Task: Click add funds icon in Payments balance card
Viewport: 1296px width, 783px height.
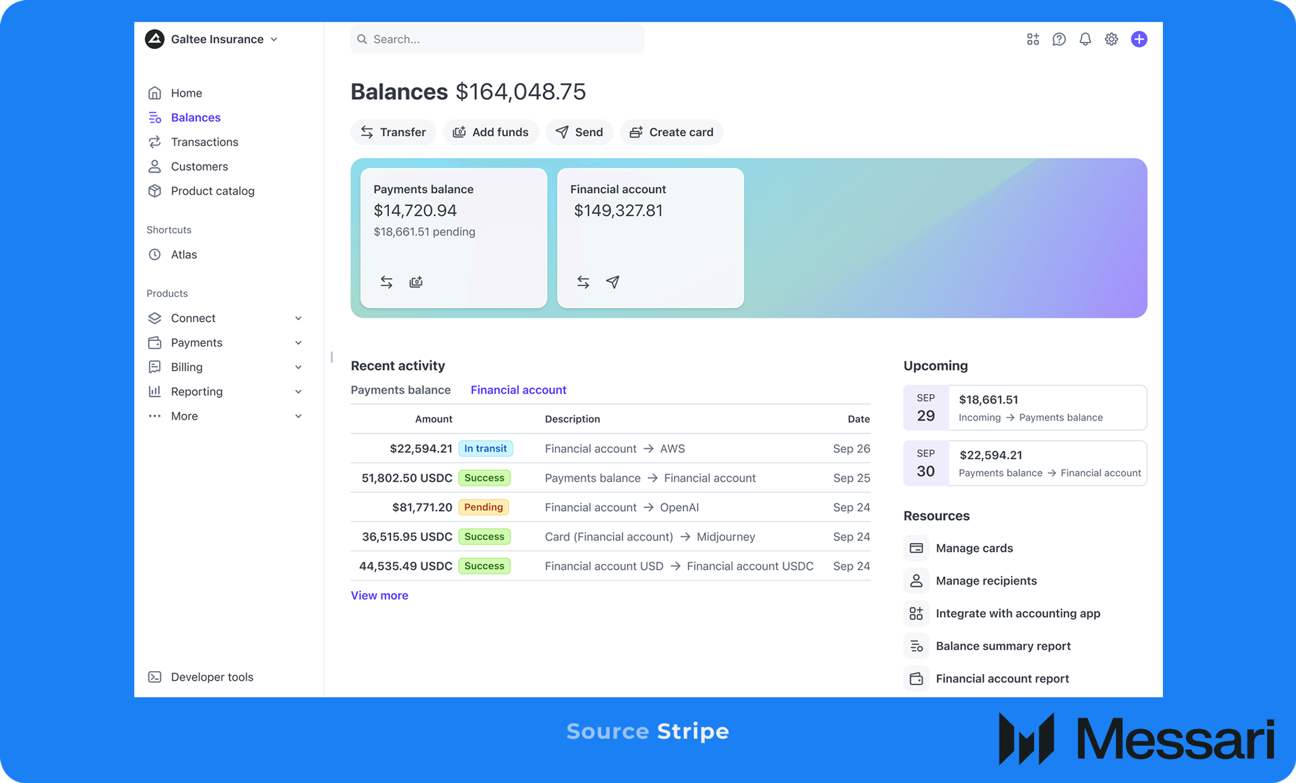Action: tap(416, 282)
